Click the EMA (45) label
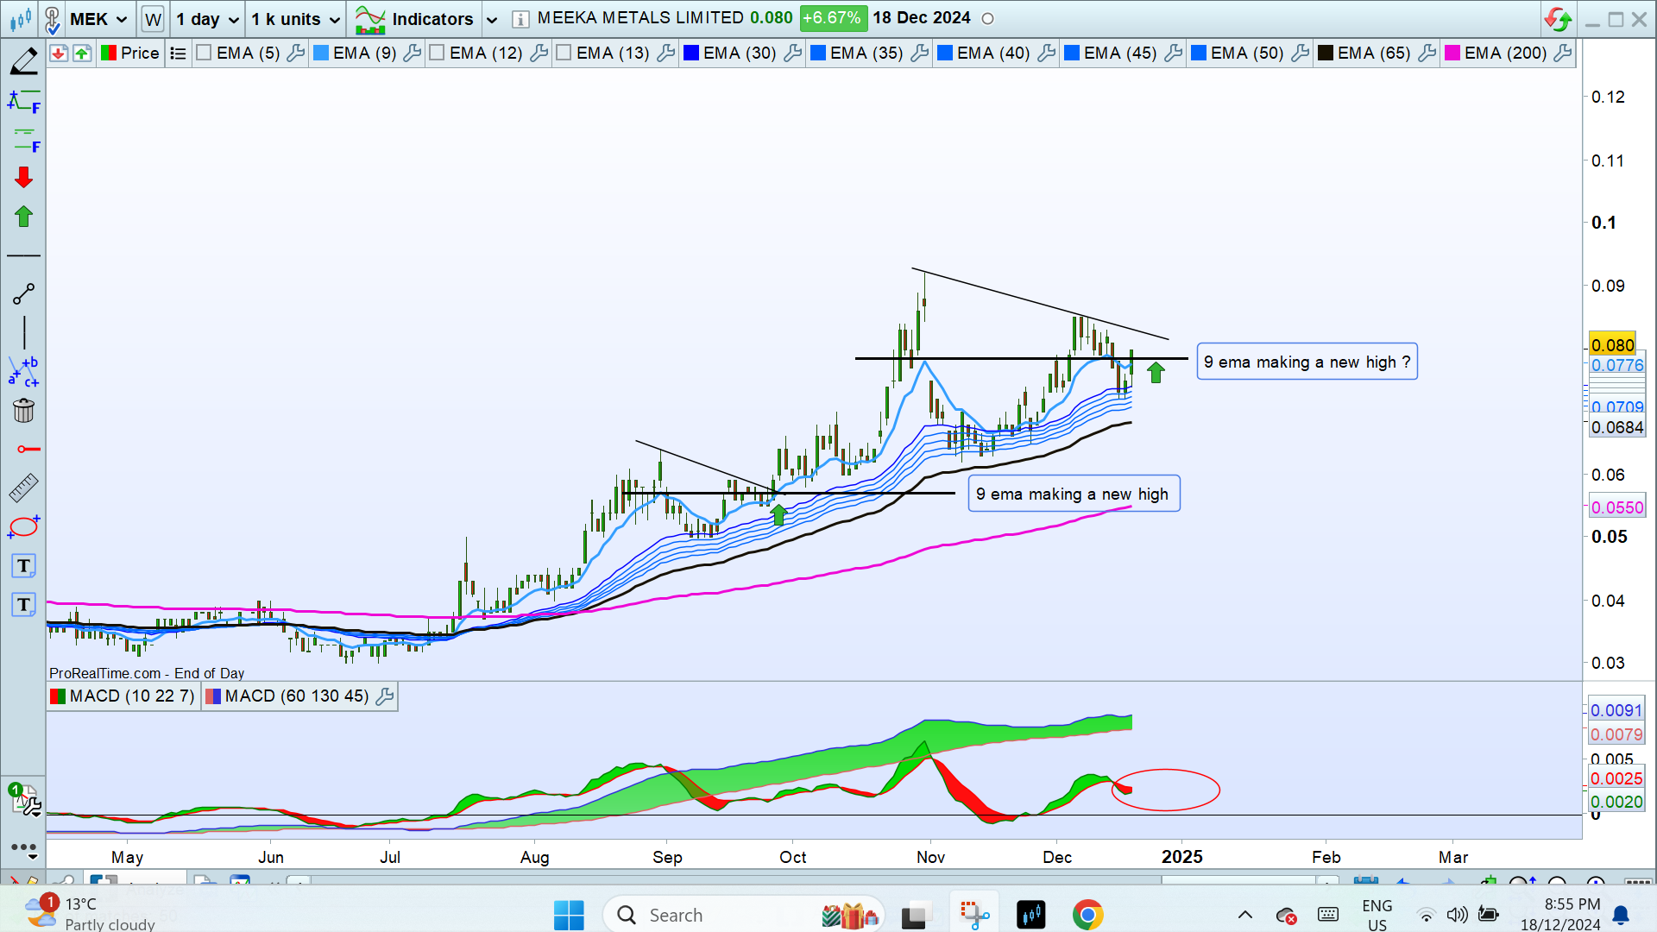 pos(1120,54)
